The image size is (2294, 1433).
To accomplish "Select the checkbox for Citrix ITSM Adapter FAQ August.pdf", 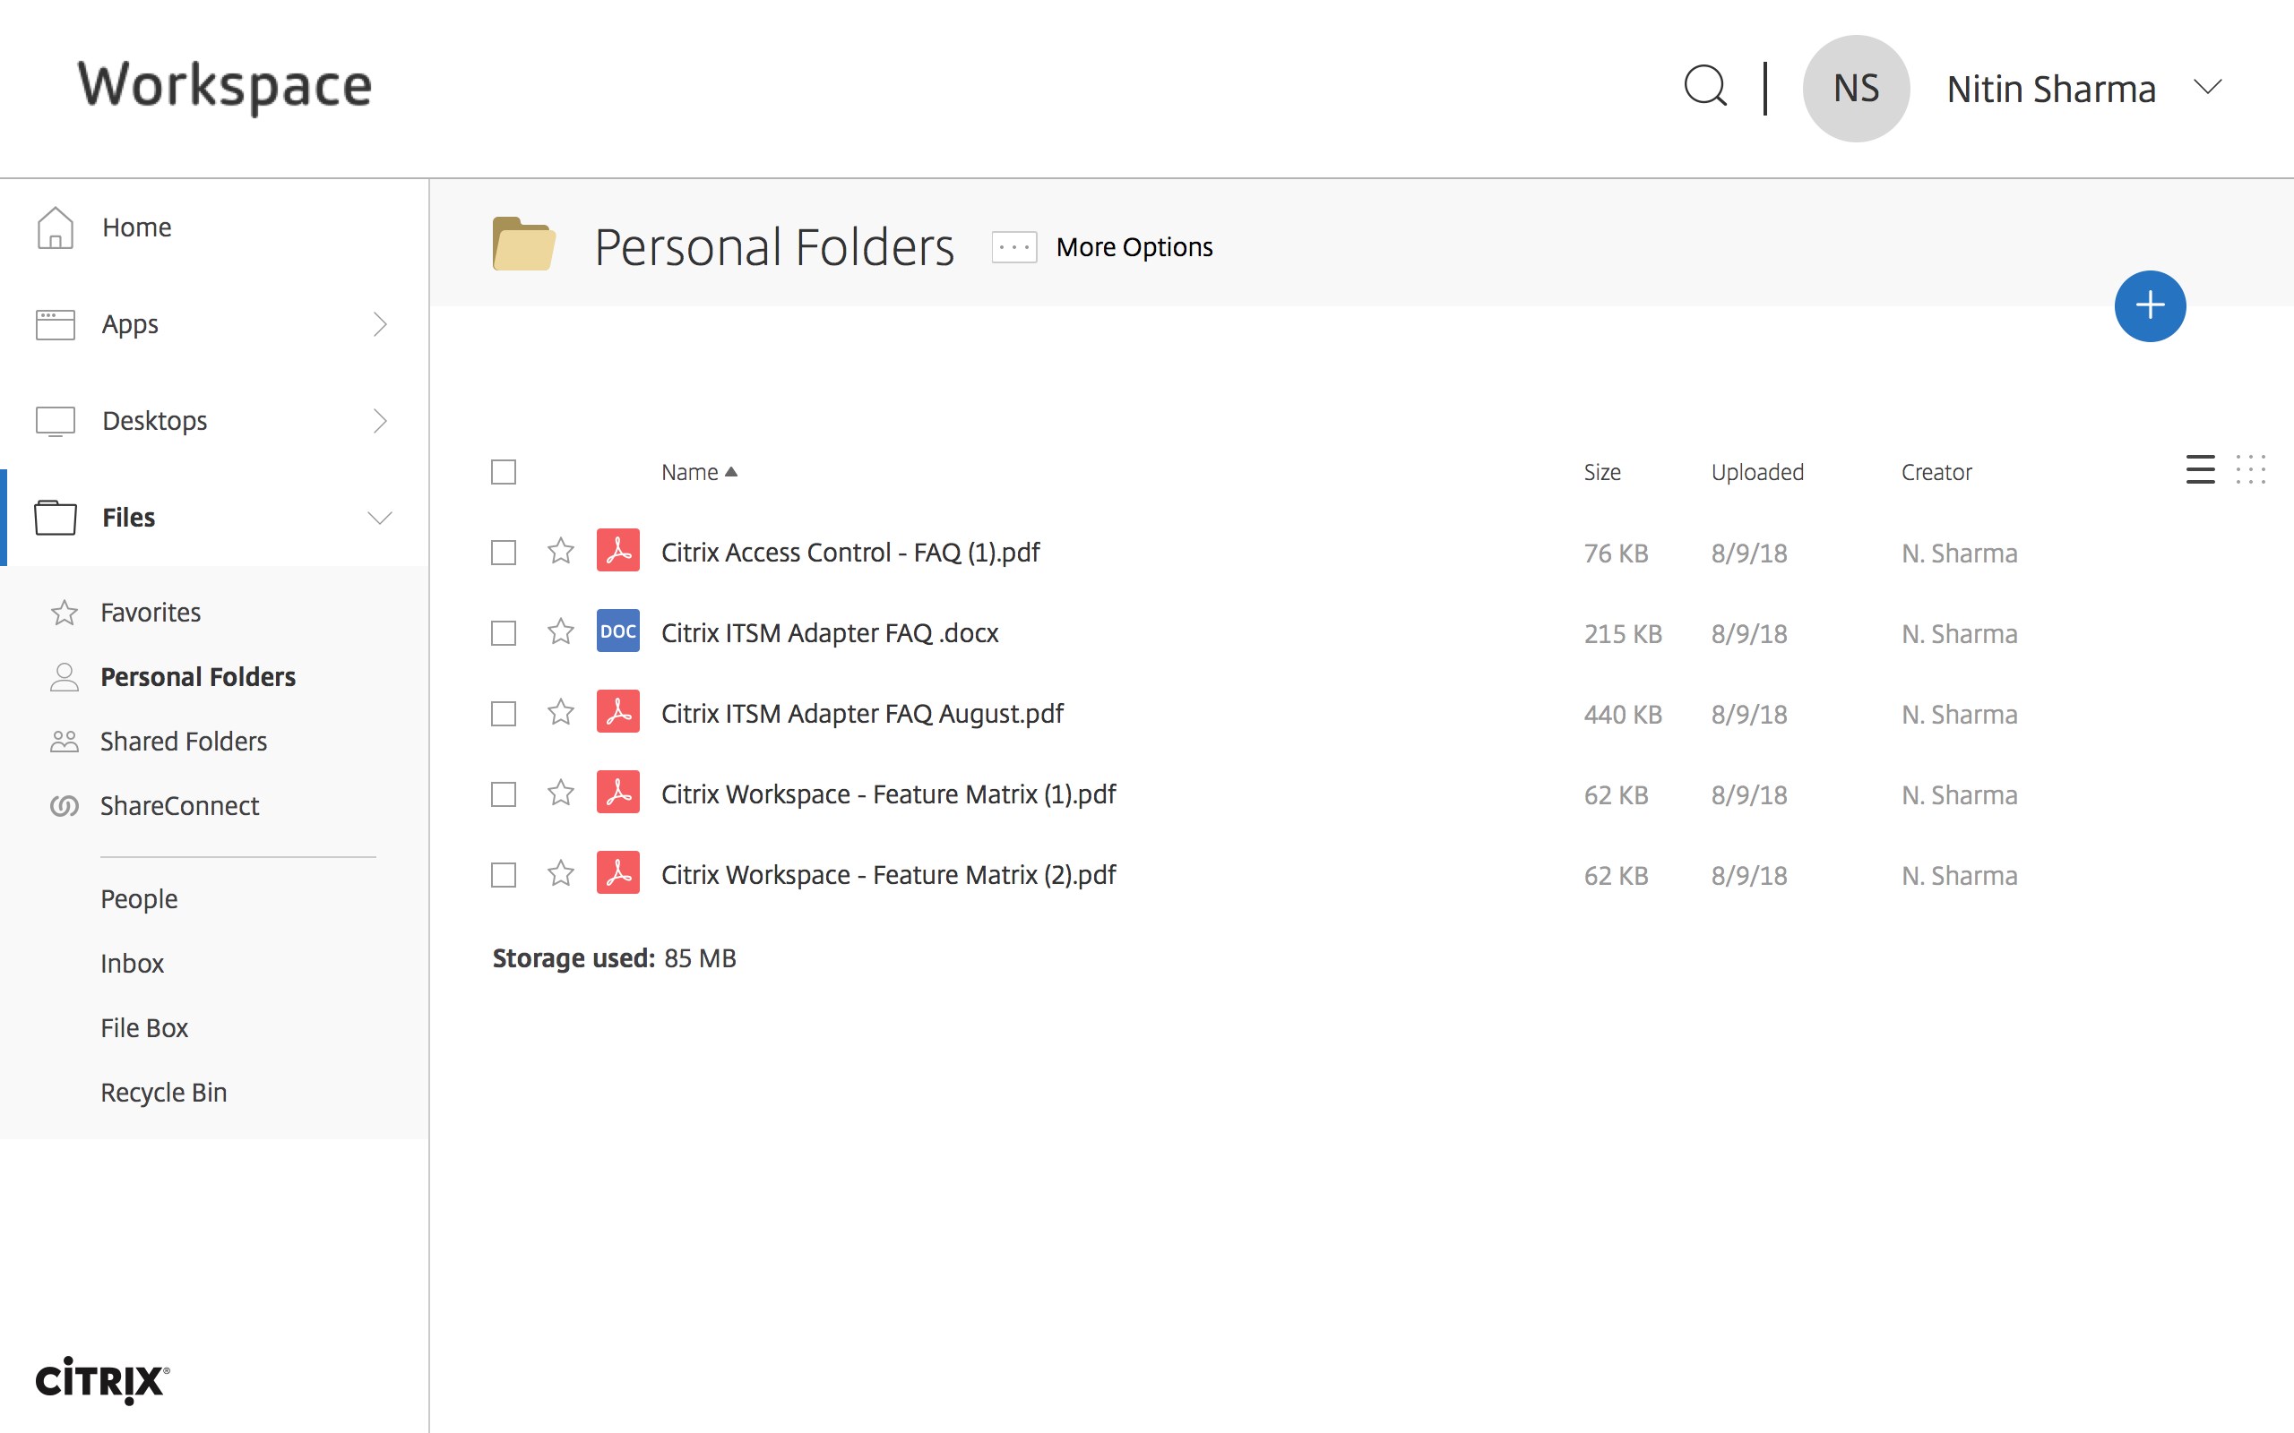I will (504, 713).
